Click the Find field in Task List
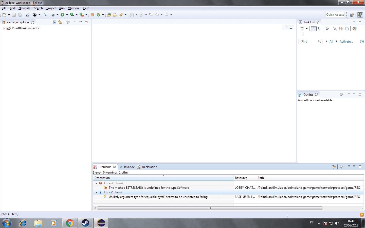 point(311,42)
